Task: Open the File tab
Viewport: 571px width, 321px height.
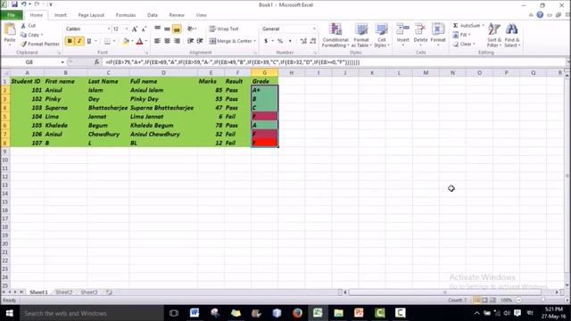Action: point(12,15)
